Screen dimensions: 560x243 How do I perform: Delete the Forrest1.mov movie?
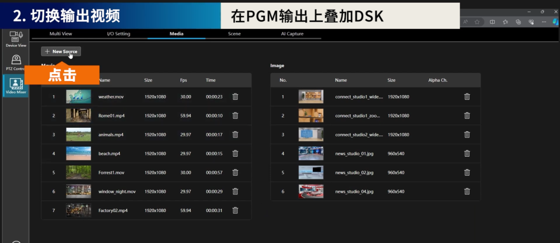pyautogui.click(x=235, y=173)
